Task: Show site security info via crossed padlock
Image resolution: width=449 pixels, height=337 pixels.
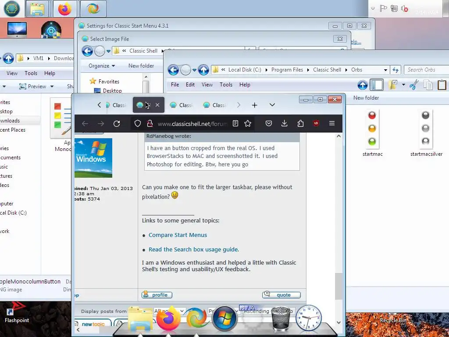Action: pyautogui.click(x=150, y=123)
